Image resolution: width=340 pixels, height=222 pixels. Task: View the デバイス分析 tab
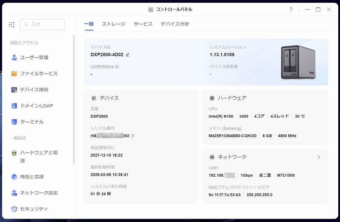pos(174,24)
